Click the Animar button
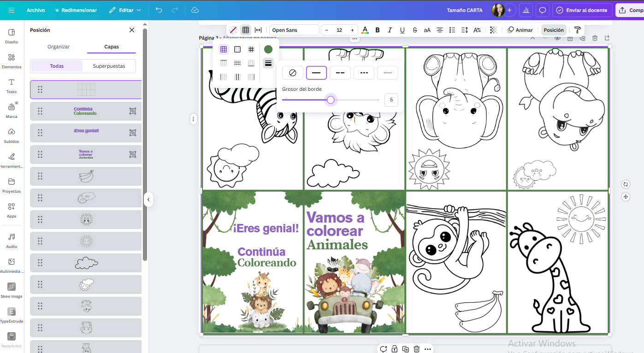Viewport: 644px width, 353px height. tap(520, 30)
